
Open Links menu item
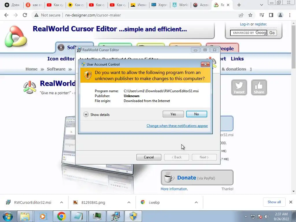[237, 59]
